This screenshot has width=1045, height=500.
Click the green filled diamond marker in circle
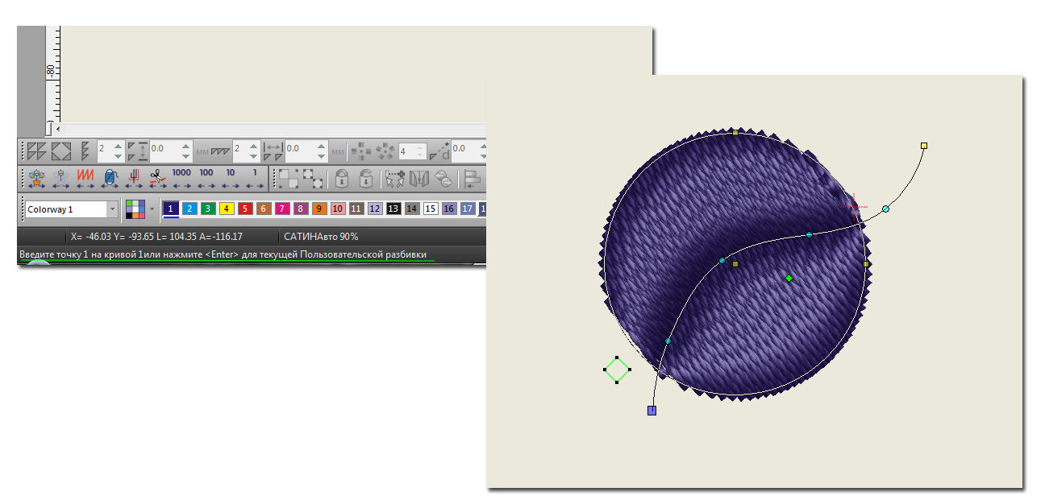[789, 278]
